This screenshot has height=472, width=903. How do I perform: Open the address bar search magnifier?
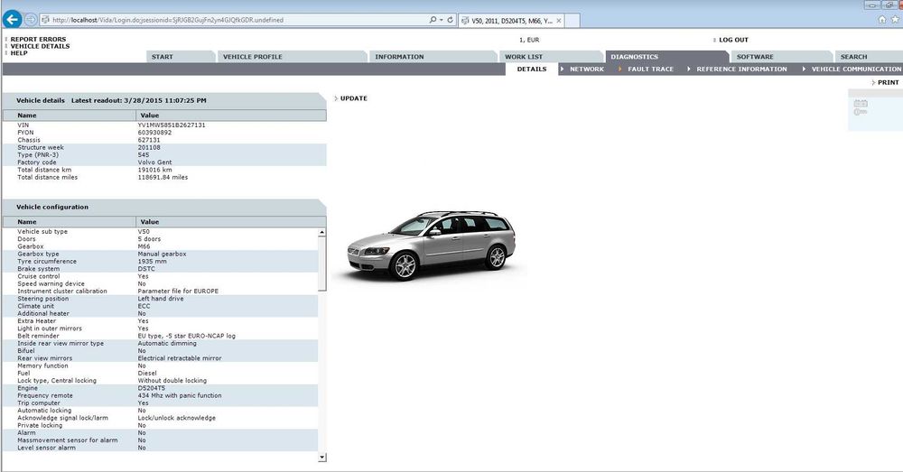coord(433,20)
